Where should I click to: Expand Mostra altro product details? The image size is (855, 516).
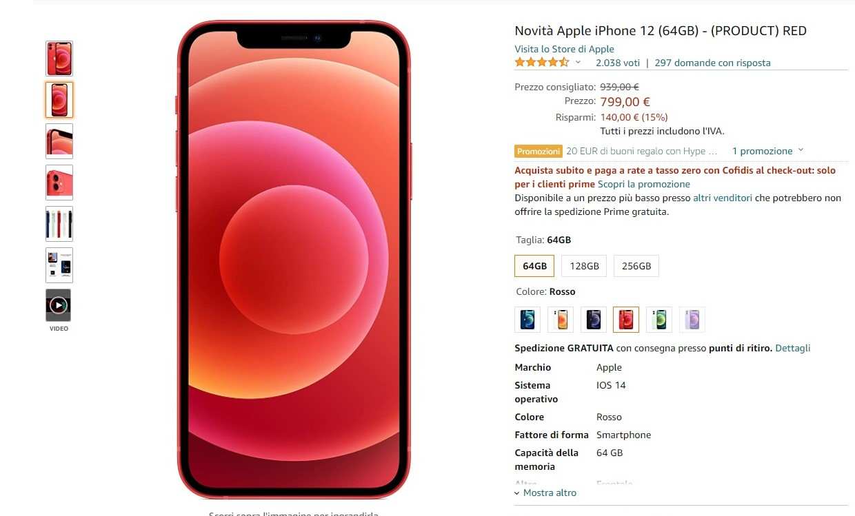tap(545, 493)
